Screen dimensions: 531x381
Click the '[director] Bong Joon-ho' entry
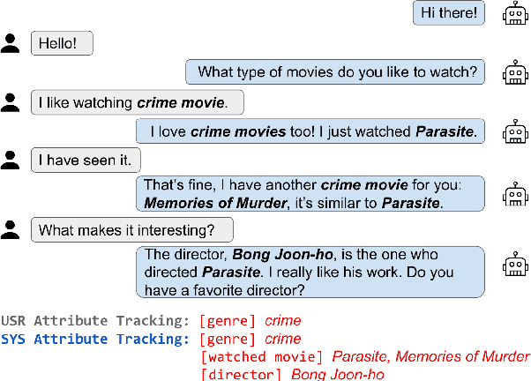293,375
